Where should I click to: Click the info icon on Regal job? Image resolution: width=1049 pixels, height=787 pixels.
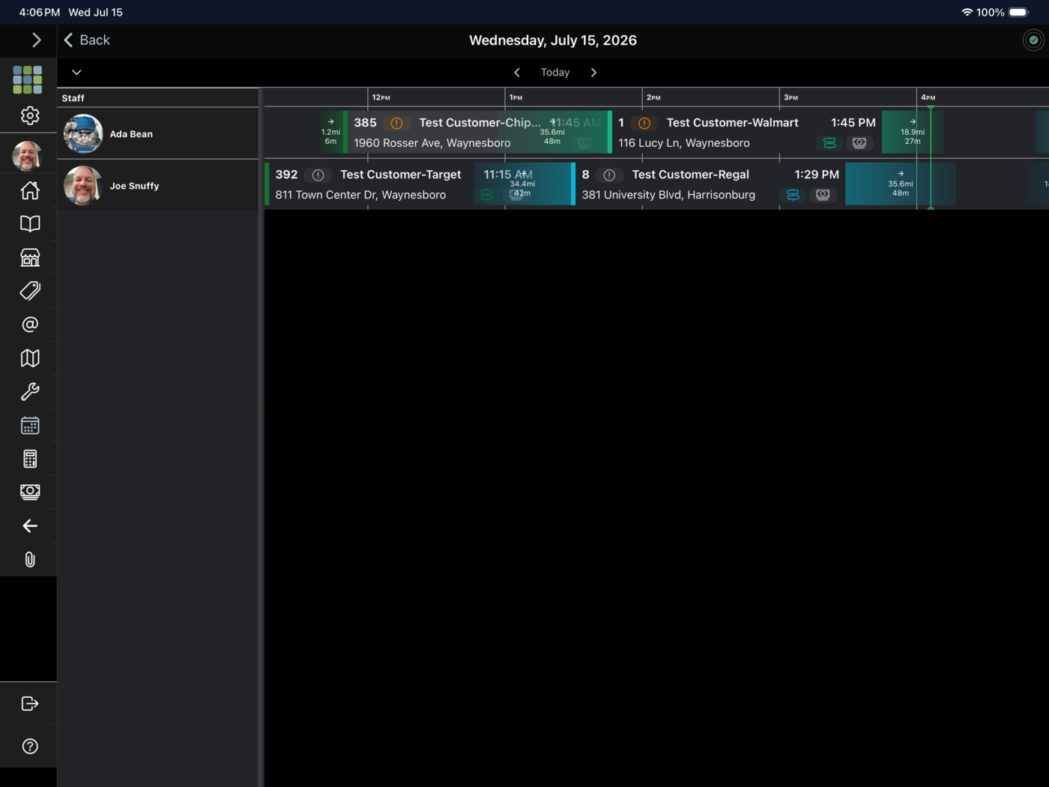click(609, 175)
